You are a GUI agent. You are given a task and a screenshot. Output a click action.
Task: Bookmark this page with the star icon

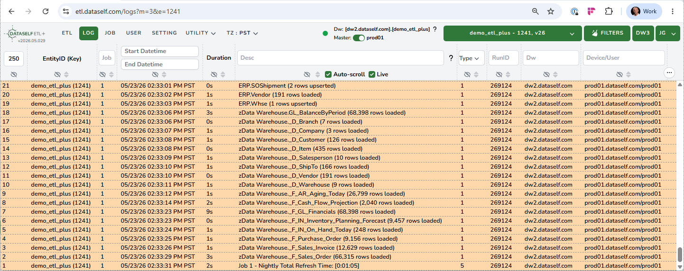(x=551, y=11)
